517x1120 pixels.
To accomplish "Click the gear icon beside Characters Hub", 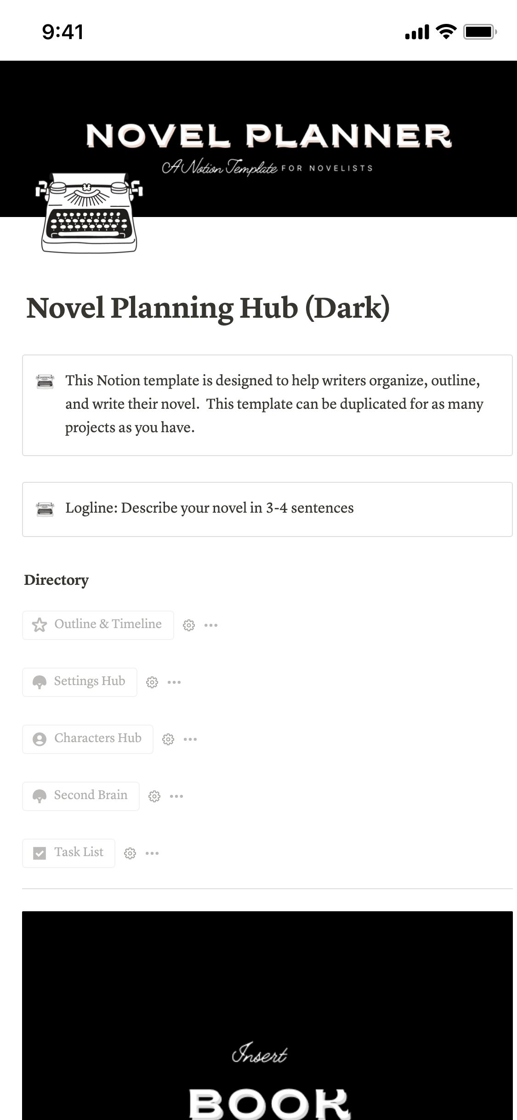I will click(168, 739).
